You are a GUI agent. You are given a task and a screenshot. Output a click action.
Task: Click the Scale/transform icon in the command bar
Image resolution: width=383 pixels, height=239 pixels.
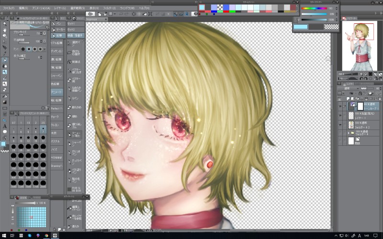point(150,14)
